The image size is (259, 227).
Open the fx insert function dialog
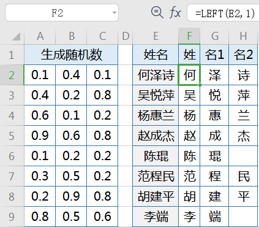175,12
